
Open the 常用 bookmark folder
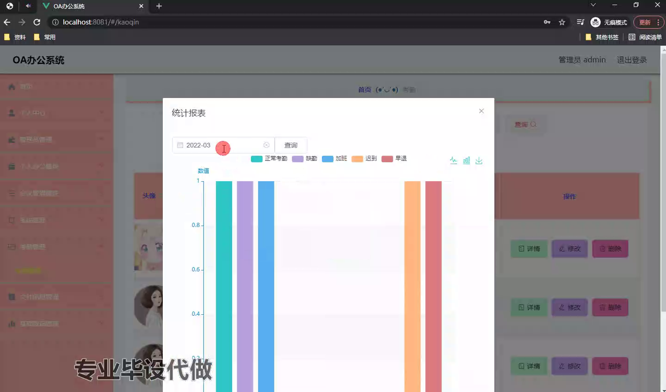pos(45,37)
